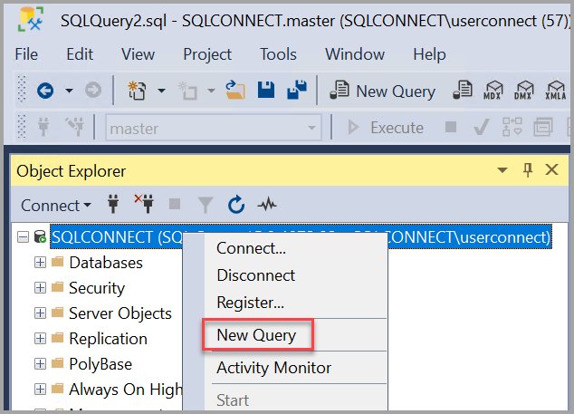Open the Project menu
Screen dimensions: 574x414
pos(207,54)
